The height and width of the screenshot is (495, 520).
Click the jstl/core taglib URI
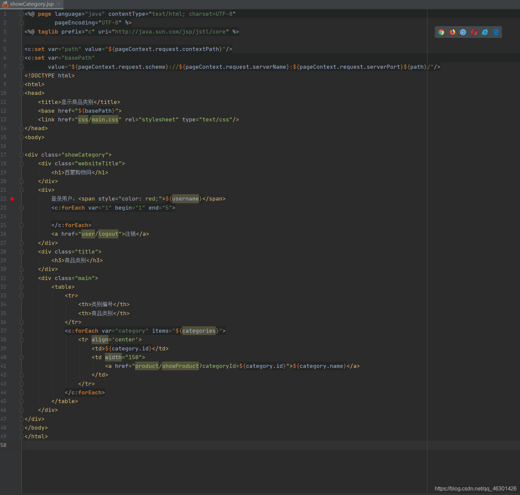click(170, 32)
